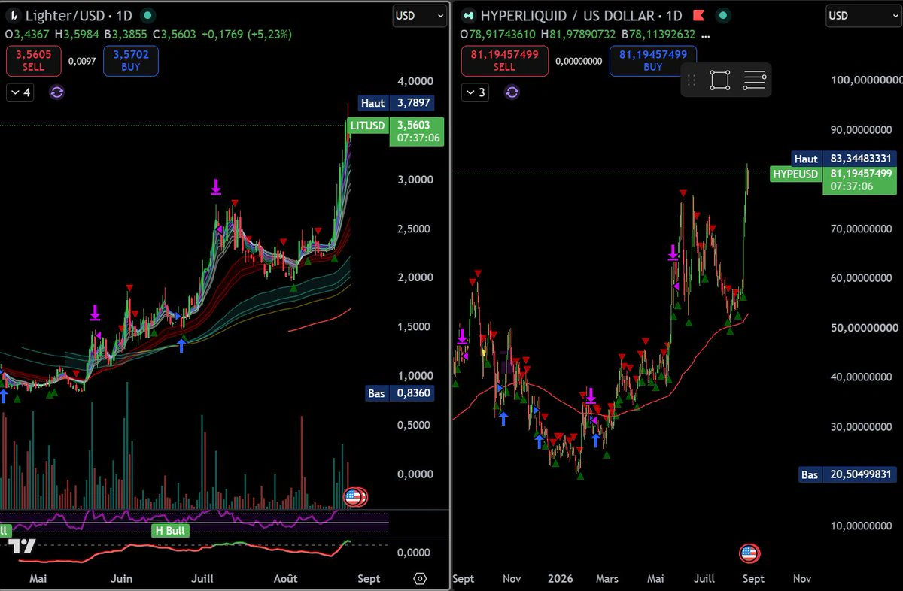The image size is (903, 591).
Task: Click the Mai label on Lighter time axis
Action: pos(37,578)
